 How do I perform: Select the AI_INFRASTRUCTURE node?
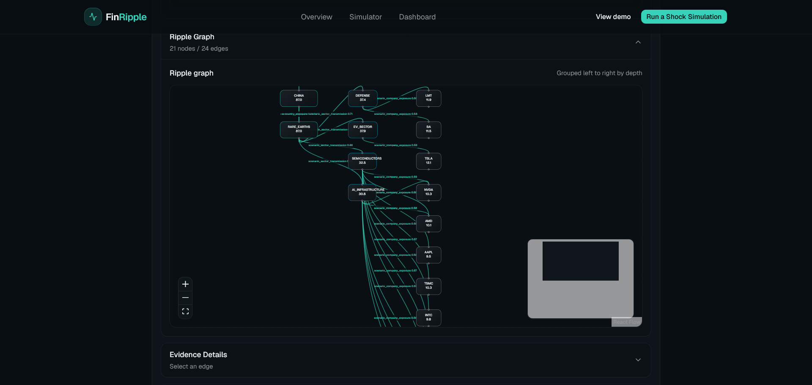click(362, 192)
